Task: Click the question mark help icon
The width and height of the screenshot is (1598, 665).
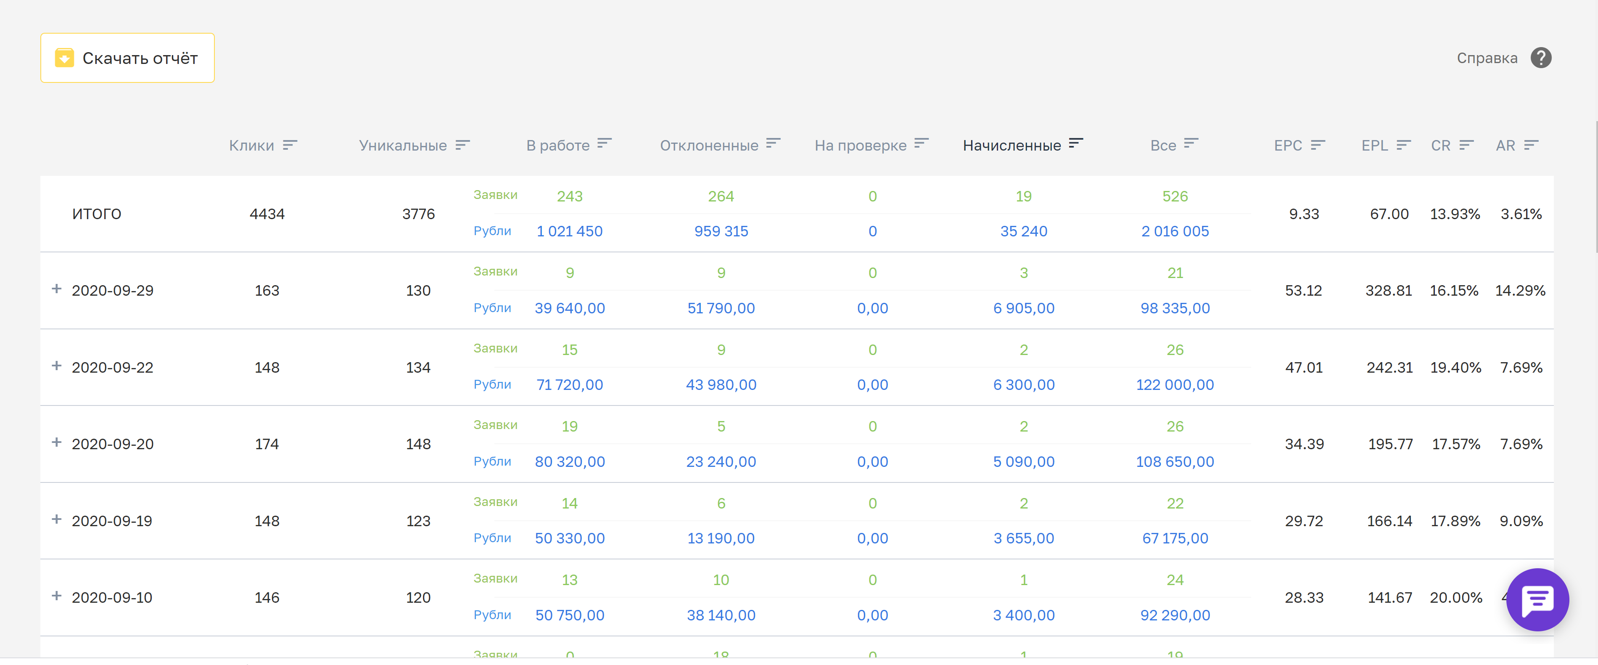Action: 1540,58
